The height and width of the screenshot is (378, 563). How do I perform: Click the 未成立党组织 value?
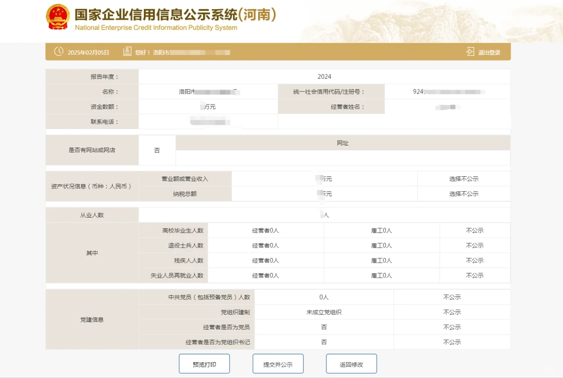click(324, 312)
